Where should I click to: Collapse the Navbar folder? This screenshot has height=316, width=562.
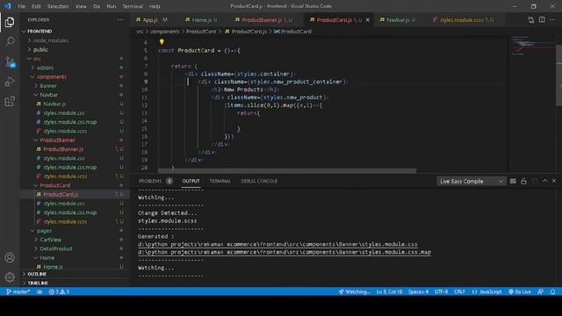pos(75,95)
